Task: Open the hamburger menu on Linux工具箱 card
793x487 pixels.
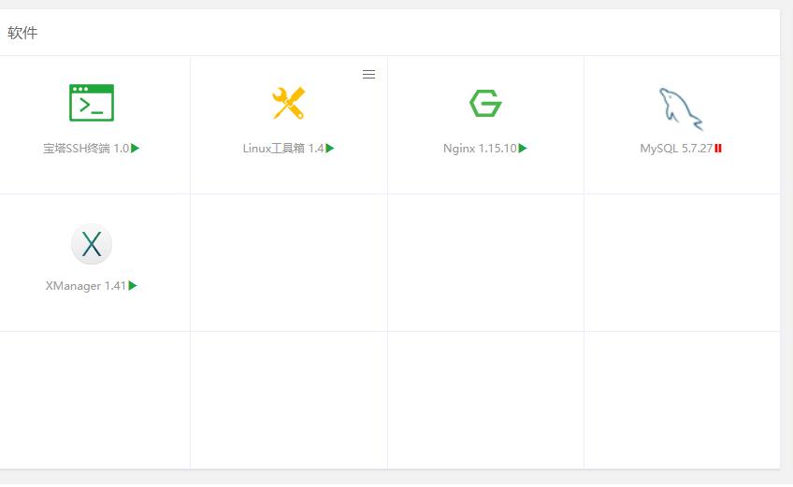Action: 368,75
